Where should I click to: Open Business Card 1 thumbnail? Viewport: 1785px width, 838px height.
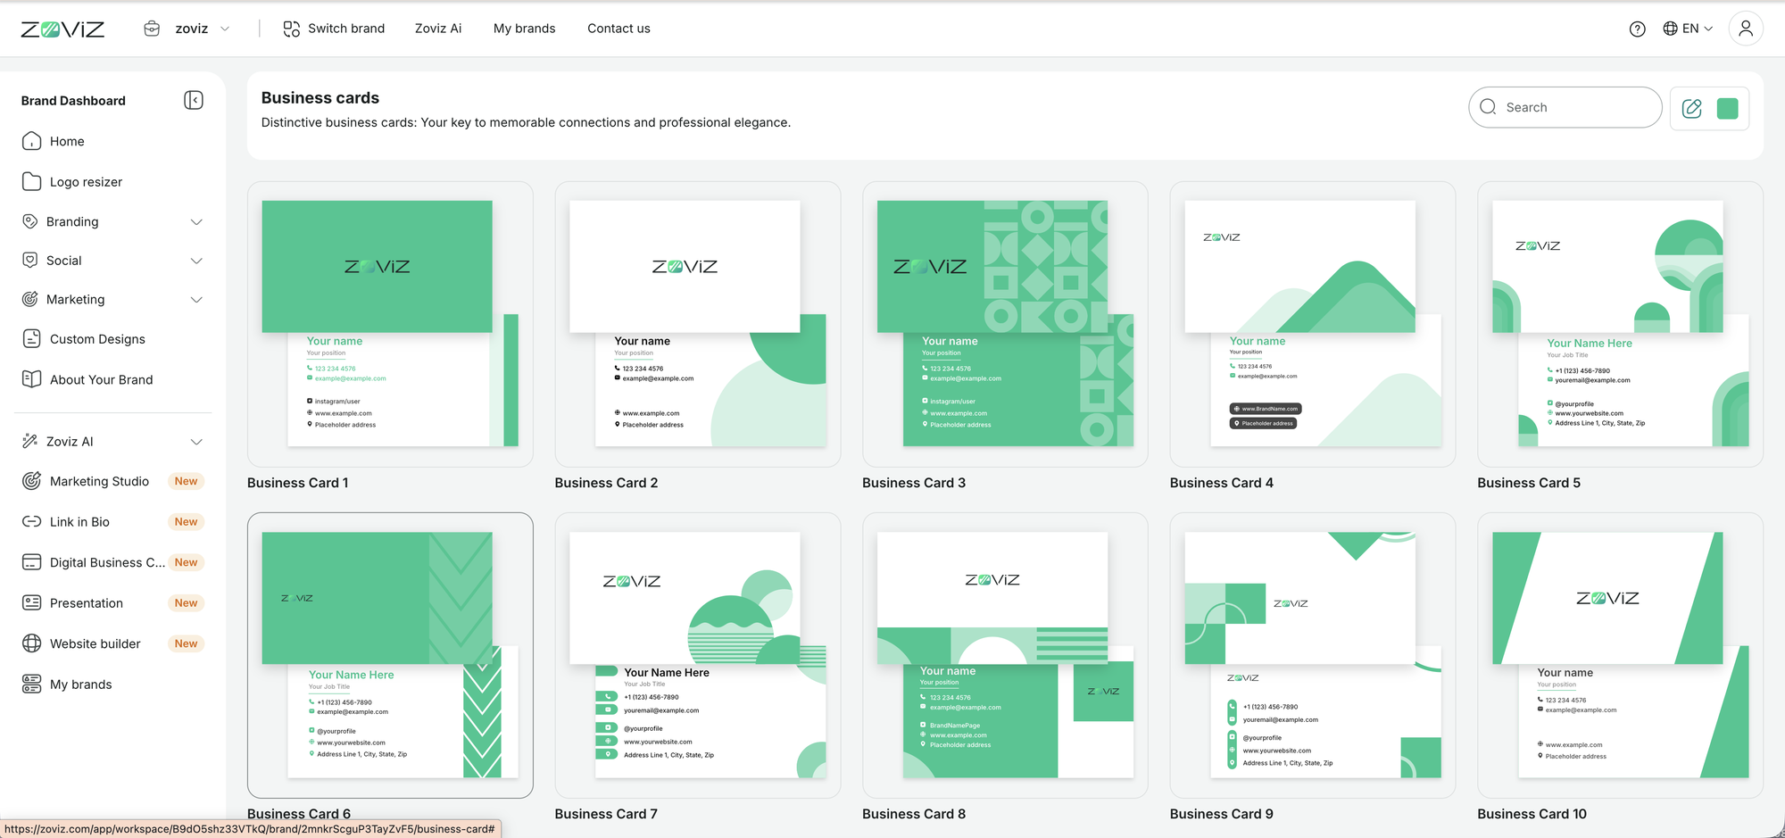pyautogui.click(x=390, y=324)
